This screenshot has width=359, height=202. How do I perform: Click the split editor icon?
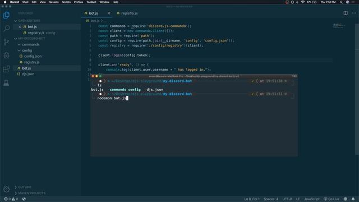click(x=346, y=13)
